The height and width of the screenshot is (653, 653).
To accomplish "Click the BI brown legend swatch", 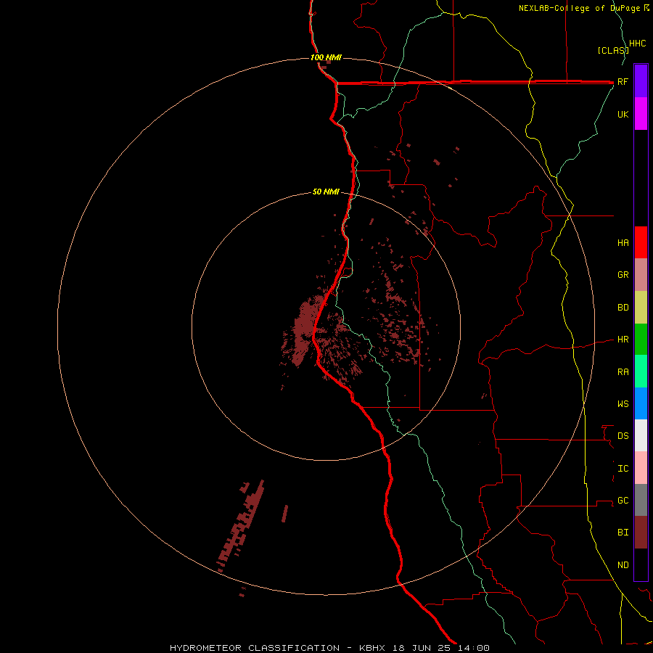I will (641, 533).
